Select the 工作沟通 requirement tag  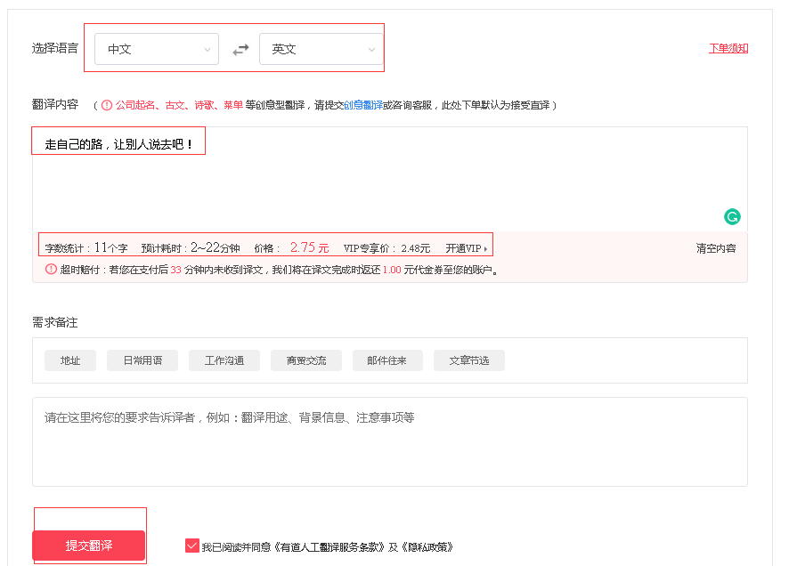(x=224, y=360)
